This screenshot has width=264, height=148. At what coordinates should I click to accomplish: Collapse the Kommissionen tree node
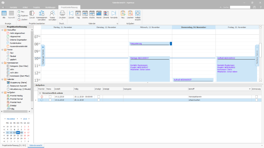point(2,63)
